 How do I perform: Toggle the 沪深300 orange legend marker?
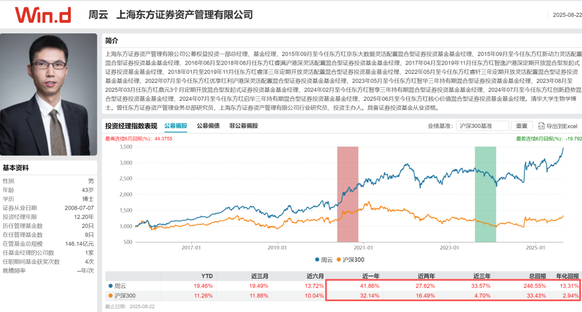coord(338,260)
